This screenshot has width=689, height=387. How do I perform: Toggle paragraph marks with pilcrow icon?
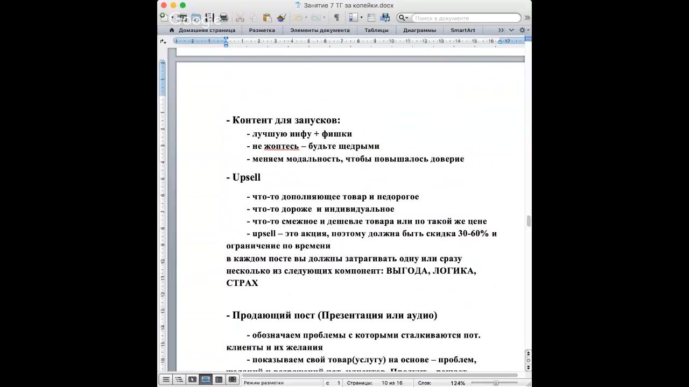[336, 18]
